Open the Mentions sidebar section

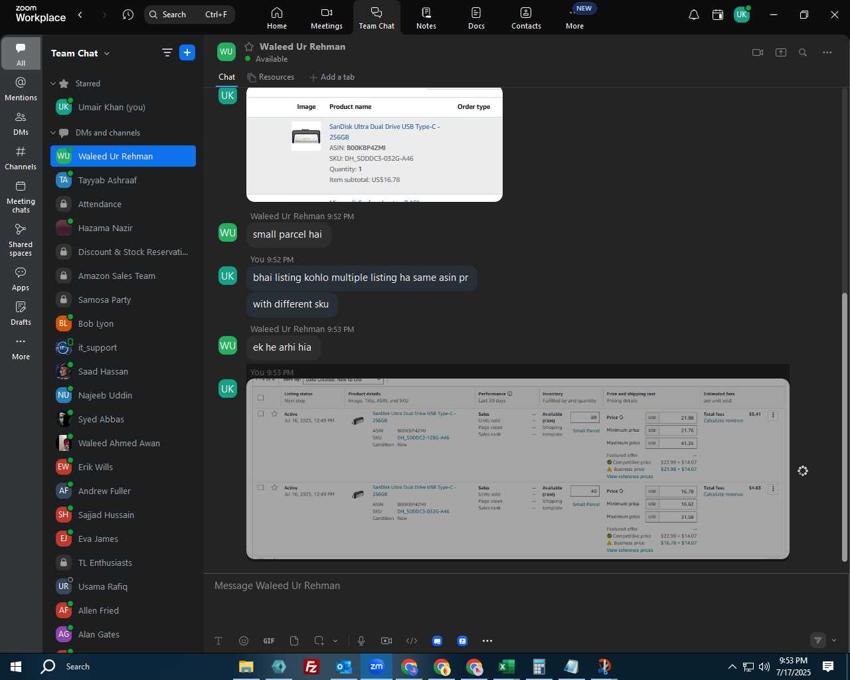click(x=21, y=89)
